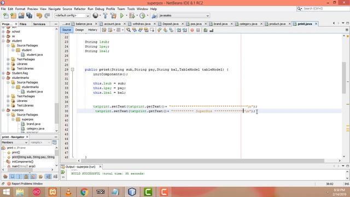Collapse the superpos project node

click(x=3, y=110)
